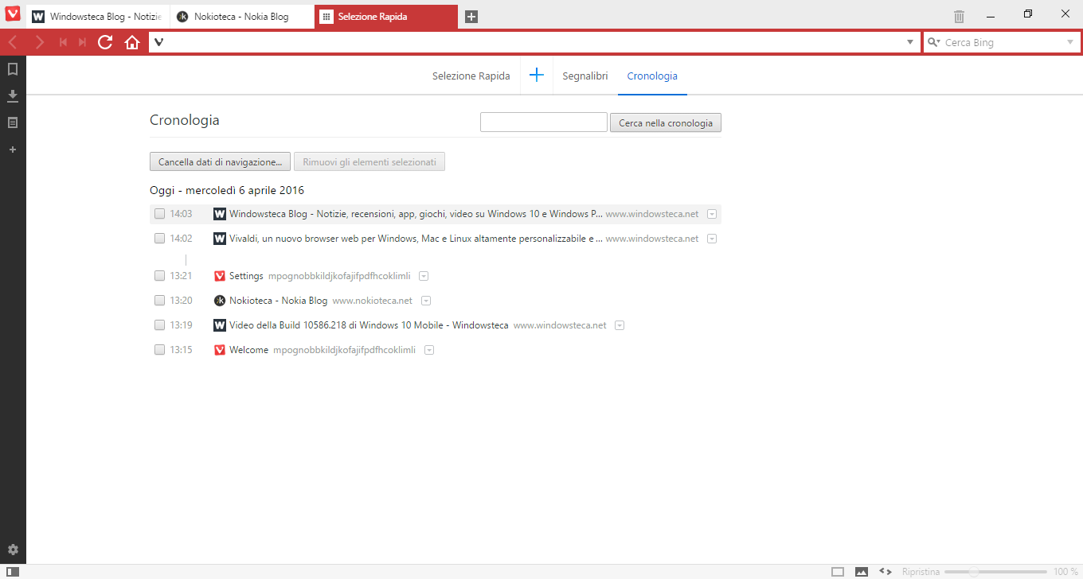
Task: Add a new speed dial group
Action: pyautogui.click(x=537, y=76)
